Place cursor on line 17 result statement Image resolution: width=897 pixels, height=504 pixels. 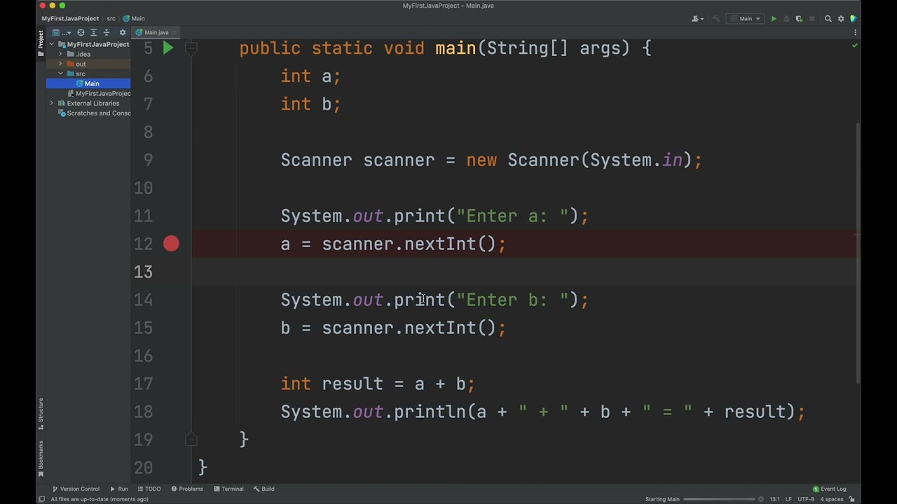click(x=378, y=384)
